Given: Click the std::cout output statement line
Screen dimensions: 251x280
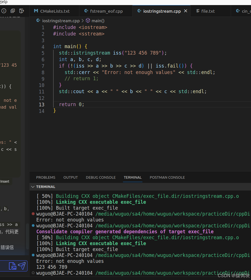Looking at the screenshot, I should [x=133, y=91].
